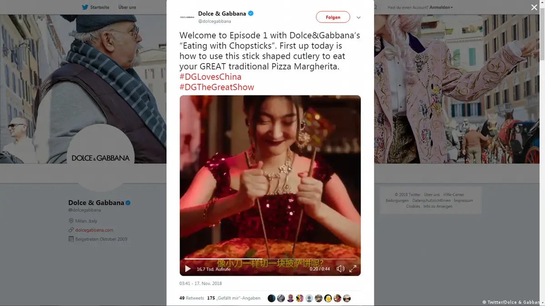Open the dolcegabbana.com profile website link
545x306 pixels.
point(94,230)
